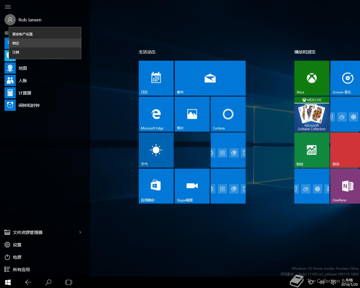Image resolution: width=360 pixels, height=288 pixels.
Task: Open Task View on the taskbar
Action: [x=69, y=282]
